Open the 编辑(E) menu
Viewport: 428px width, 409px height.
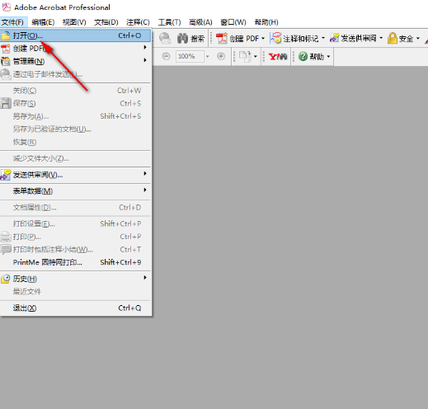tap(43, 22)
